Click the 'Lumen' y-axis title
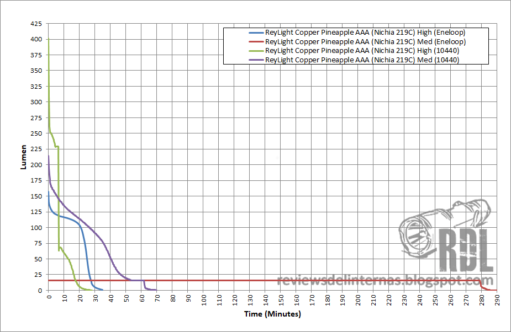 tap(23, 157)
